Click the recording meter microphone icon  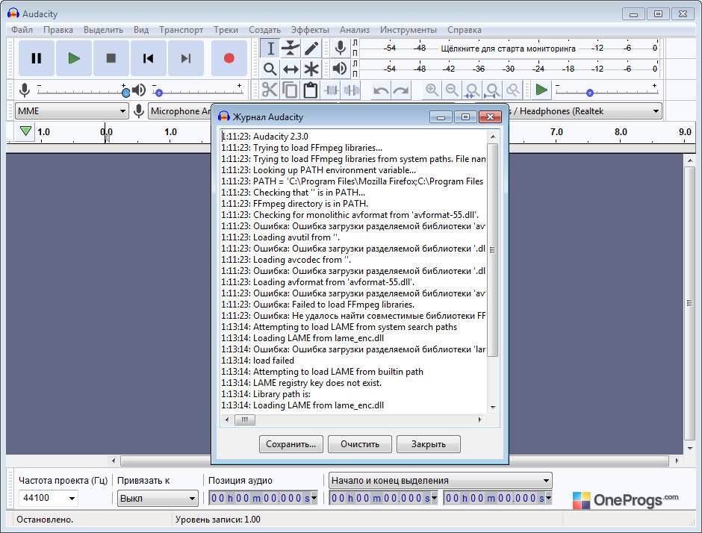341,48
